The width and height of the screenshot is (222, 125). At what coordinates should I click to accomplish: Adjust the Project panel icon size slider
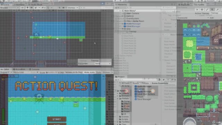point(155,124)
